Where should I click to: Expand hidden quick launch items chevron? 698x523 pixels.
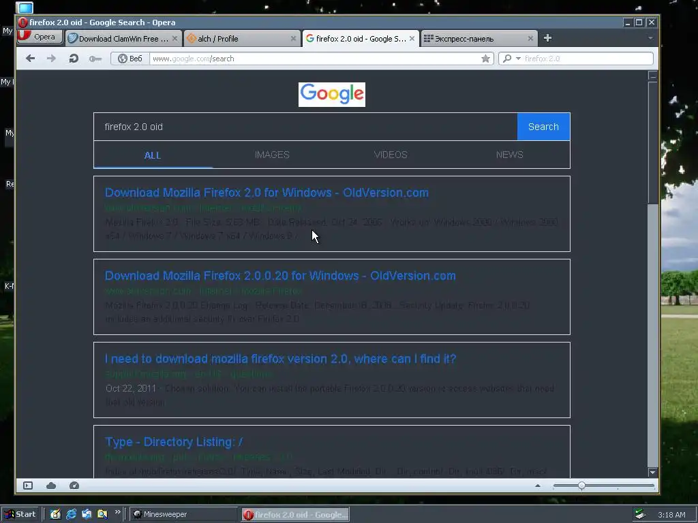(x=117, y=512)
